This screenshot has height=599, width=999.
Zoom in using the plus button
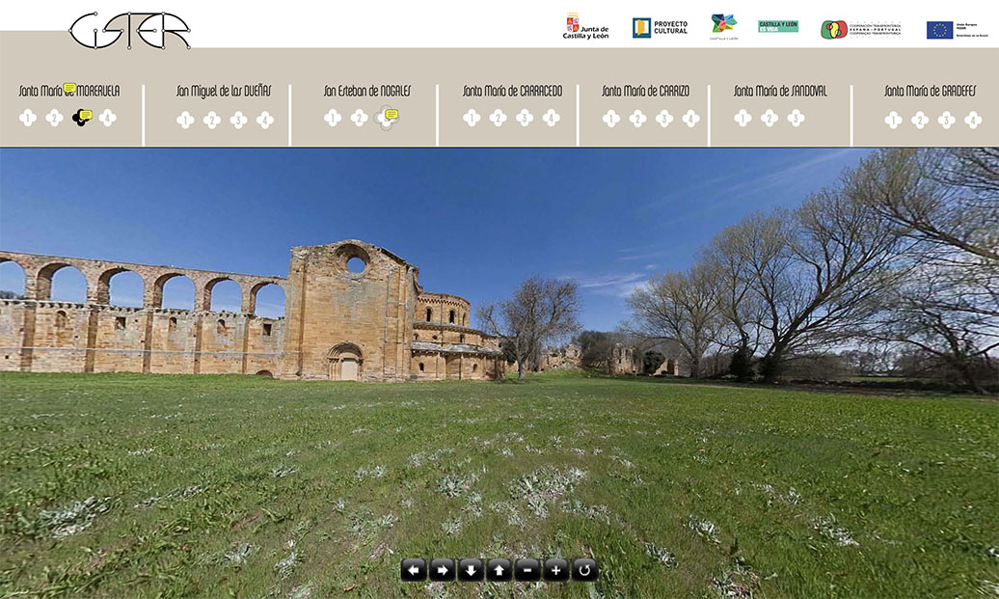click(555, 570)
